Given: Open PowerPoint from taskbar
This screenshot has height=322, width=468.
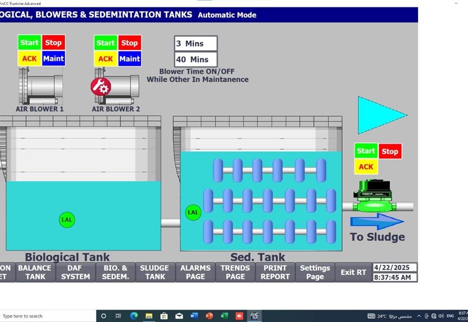Looking at the screenshot, I should (209, 316).
